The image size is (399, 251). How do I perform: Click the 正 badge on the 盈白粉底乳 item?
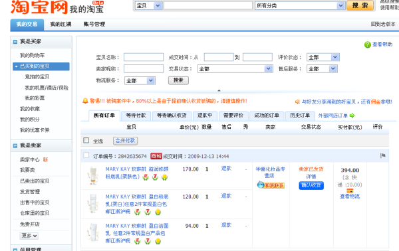138,212
